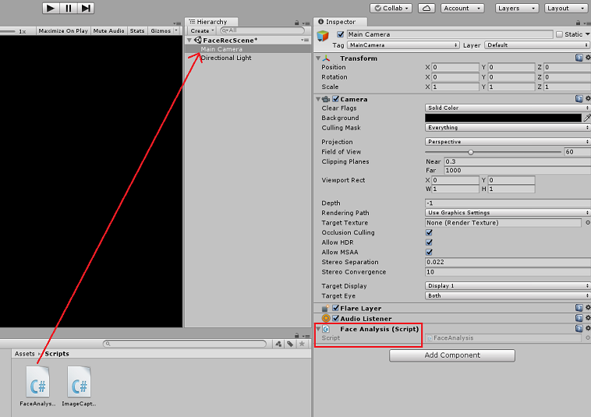This screenshot has width=591, height=417.
Task: Open the Target Eye dropdown
Action: click(x=508, y=295)
